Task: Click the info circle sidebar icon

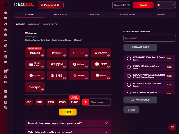Action: 6,91
